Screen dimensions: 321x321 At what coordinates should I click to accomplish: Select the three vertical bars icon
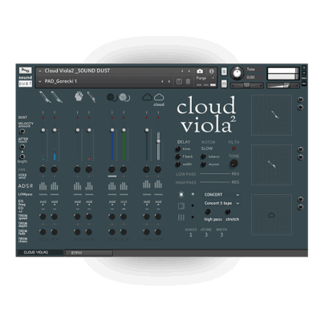coord(181,217)
